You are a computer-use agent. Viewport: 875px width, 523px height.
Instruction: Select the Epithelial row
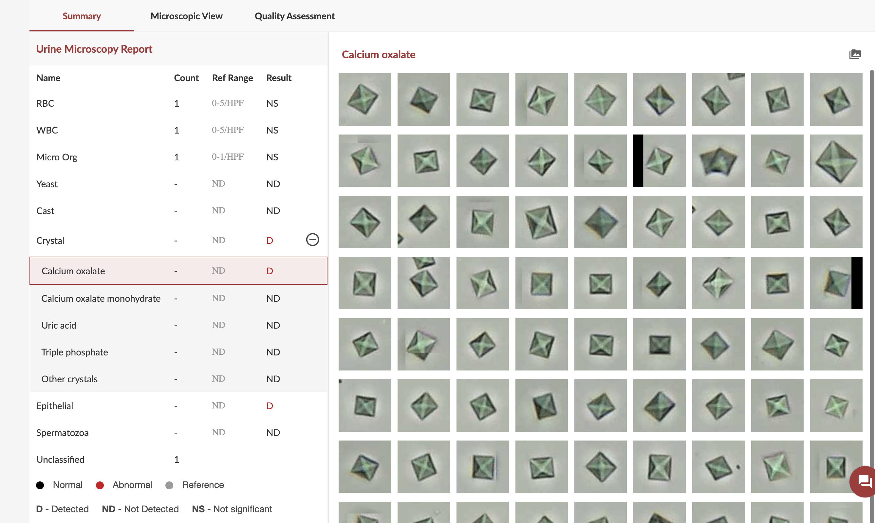178,406
